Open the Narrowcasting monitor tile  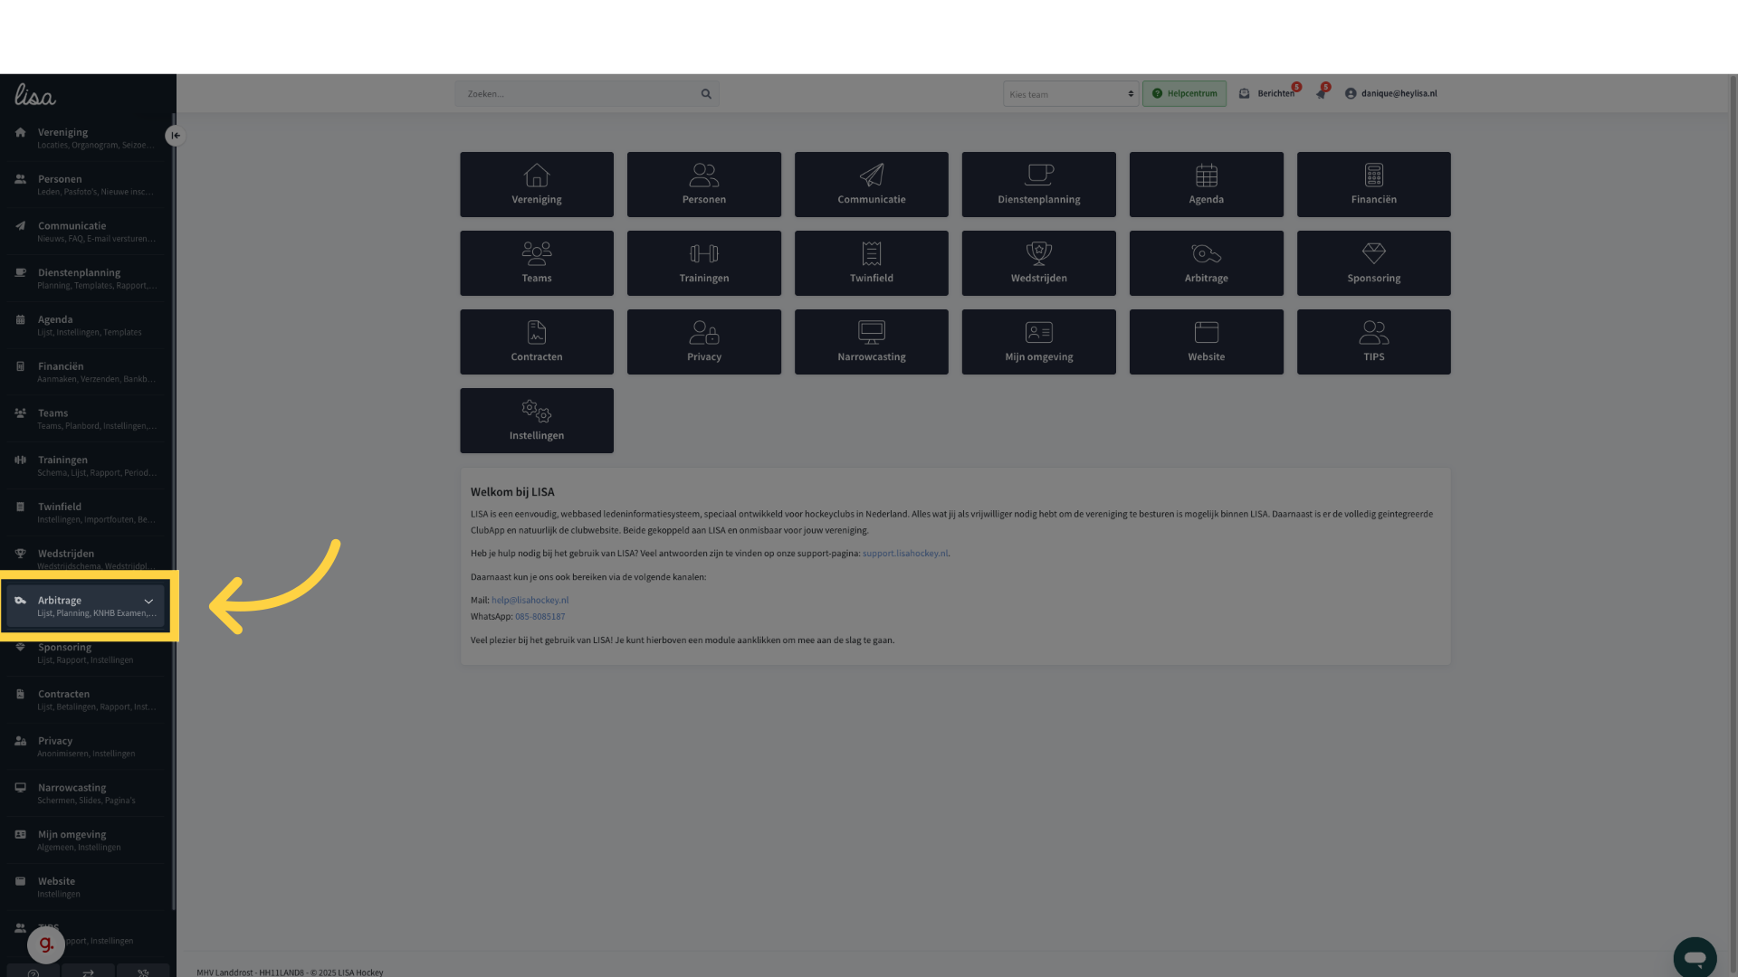point(872,342)
